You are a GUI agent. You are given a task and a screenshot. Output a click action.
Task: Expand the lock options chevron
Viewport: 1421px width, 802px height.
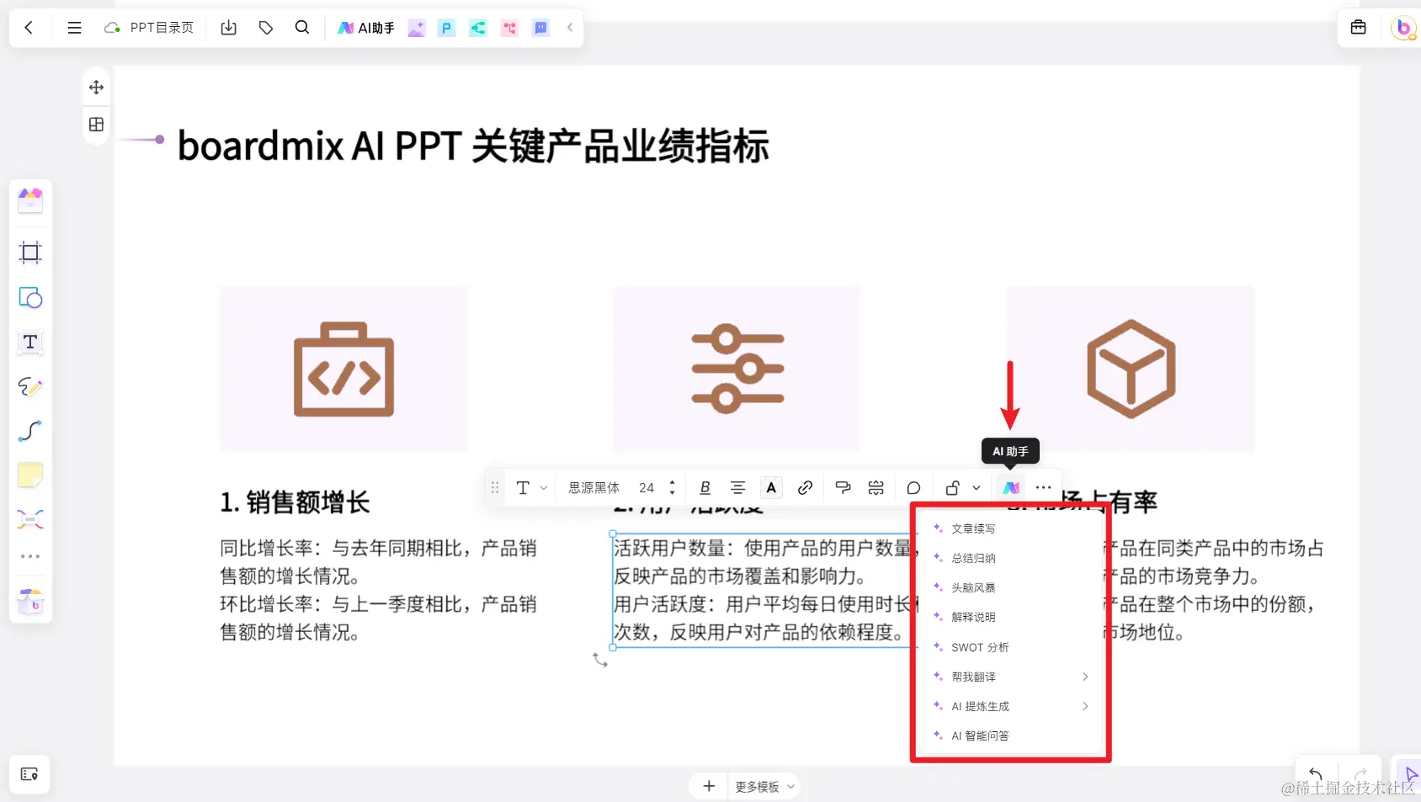coord(976,488)
